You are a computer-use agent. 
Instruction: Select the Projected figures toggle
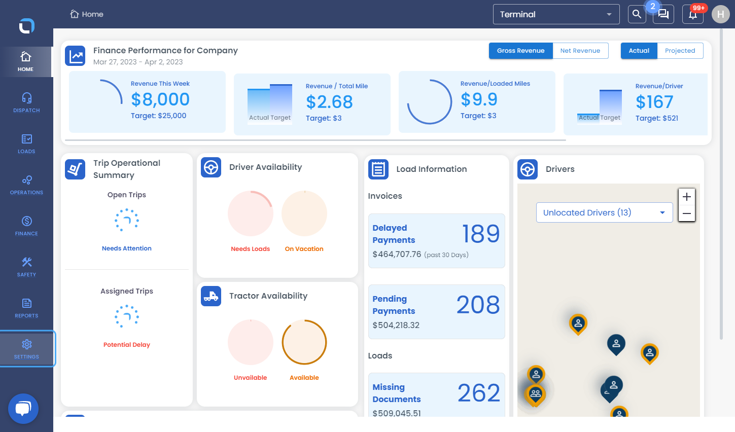tap(680, 51)
